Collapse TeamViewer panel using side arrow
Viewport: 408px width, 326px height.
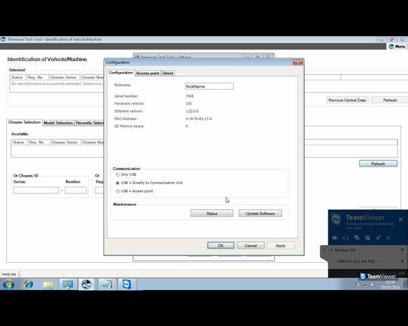[x=324, y=250]
